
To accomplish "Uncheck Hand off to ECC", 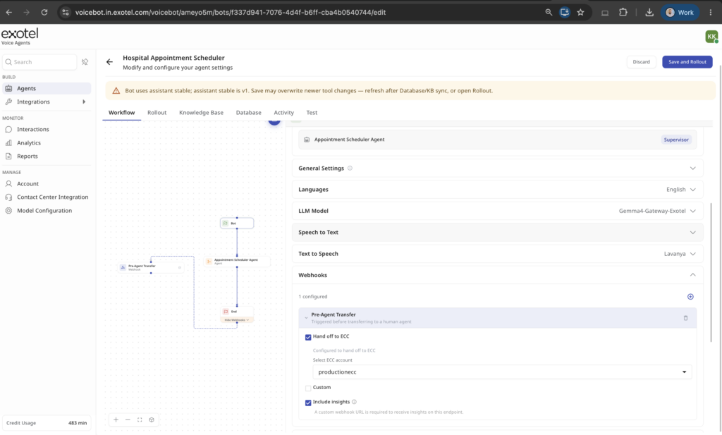I will click(308, 337).
